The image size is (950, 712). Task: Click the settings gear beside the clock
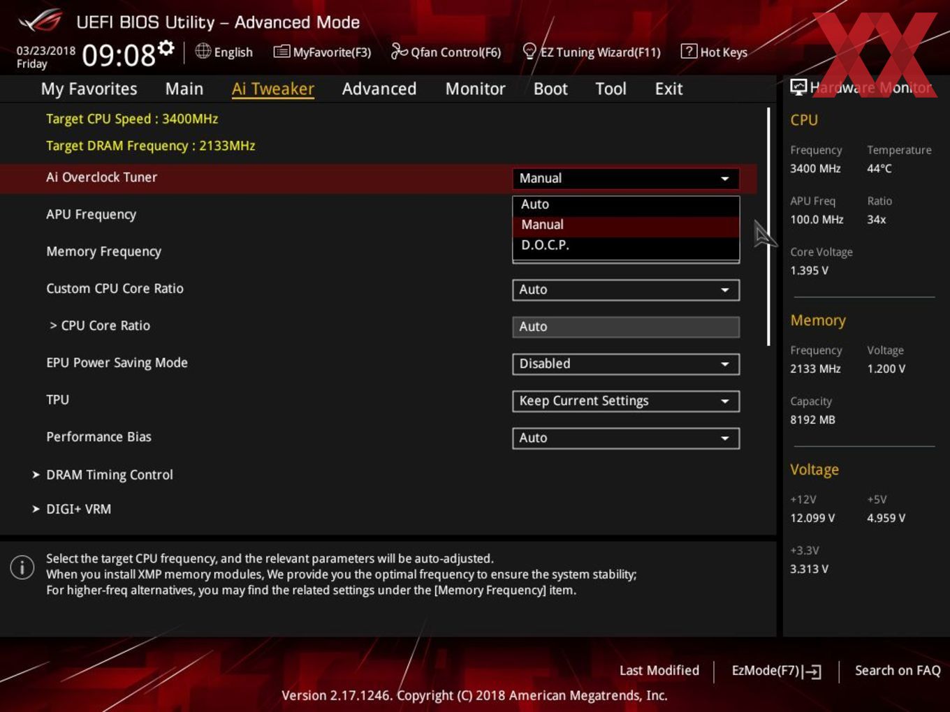pyautogui.click(x=166, y=48)
